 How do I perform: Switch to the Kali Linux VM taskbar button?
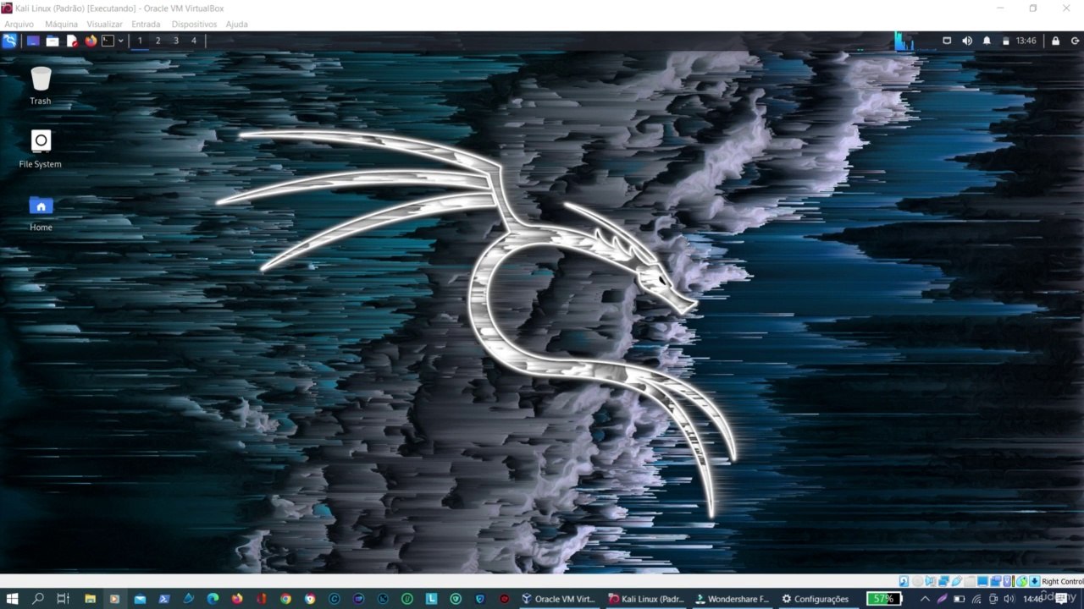645,599
